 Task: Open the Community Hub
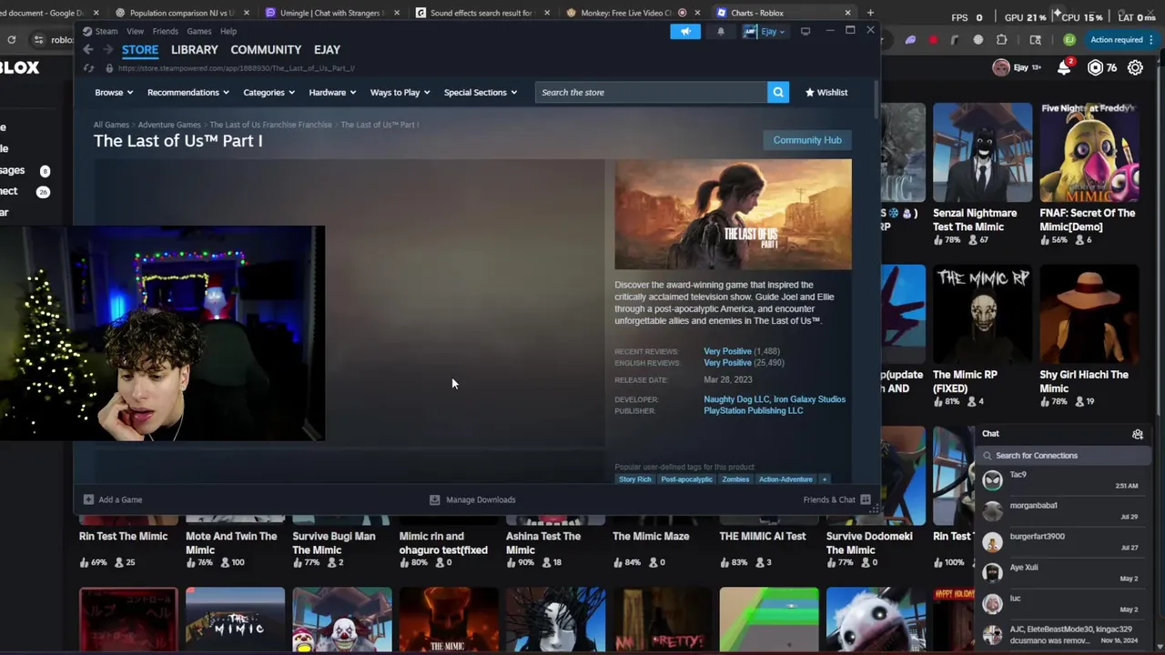(807, 140)
